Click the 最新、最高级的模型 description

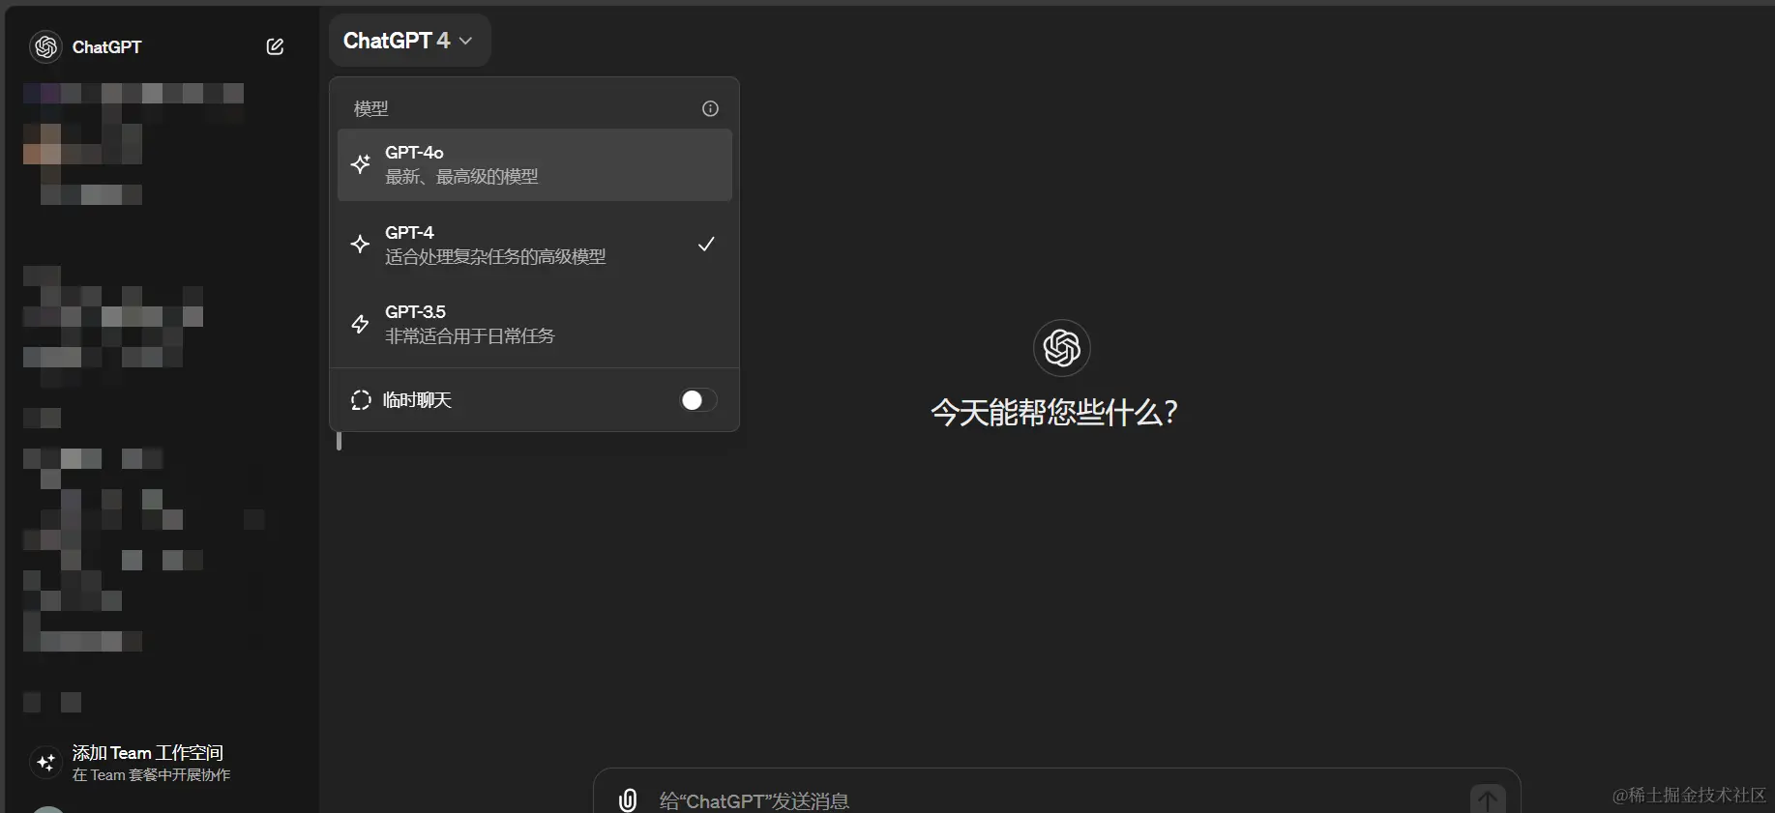461,177
